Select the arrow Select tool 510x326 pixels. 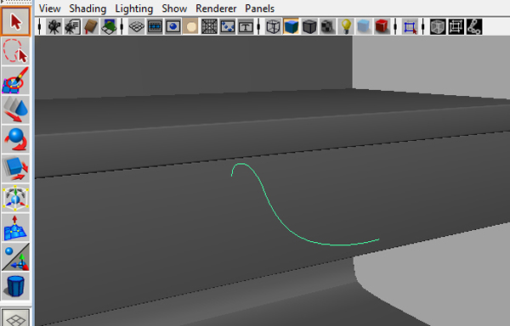(15, 21)
